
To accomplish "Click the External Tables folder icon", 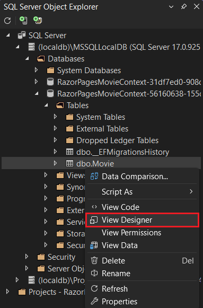I will click(x=69, y=129).
